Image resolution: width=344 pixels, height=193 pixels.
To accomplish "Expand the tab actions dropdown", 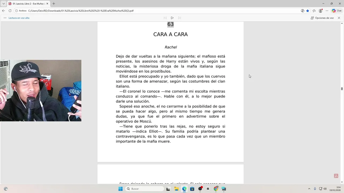I will [x=3, y=4].
